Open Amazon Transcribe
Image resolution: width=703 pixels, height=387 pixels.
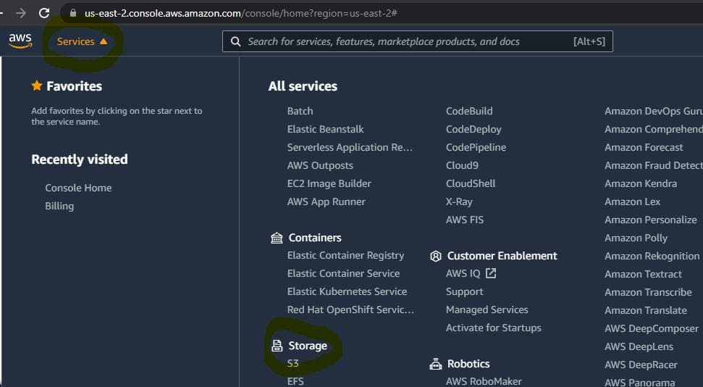tap(648, 292)
